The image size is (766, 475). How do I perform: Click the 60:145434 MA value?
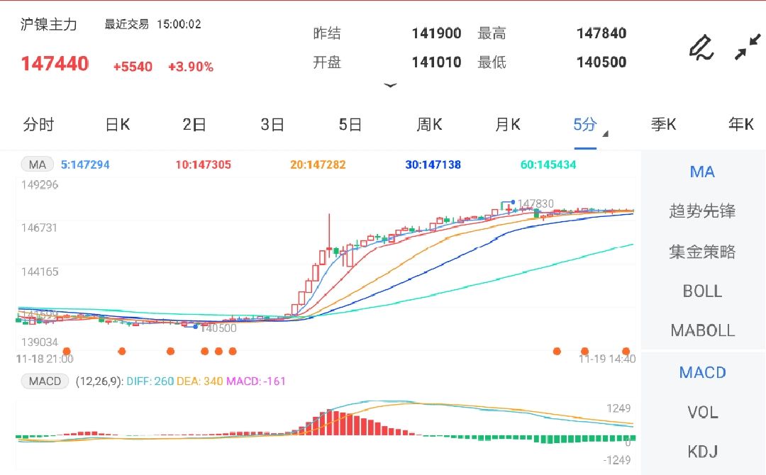[548, 165]
